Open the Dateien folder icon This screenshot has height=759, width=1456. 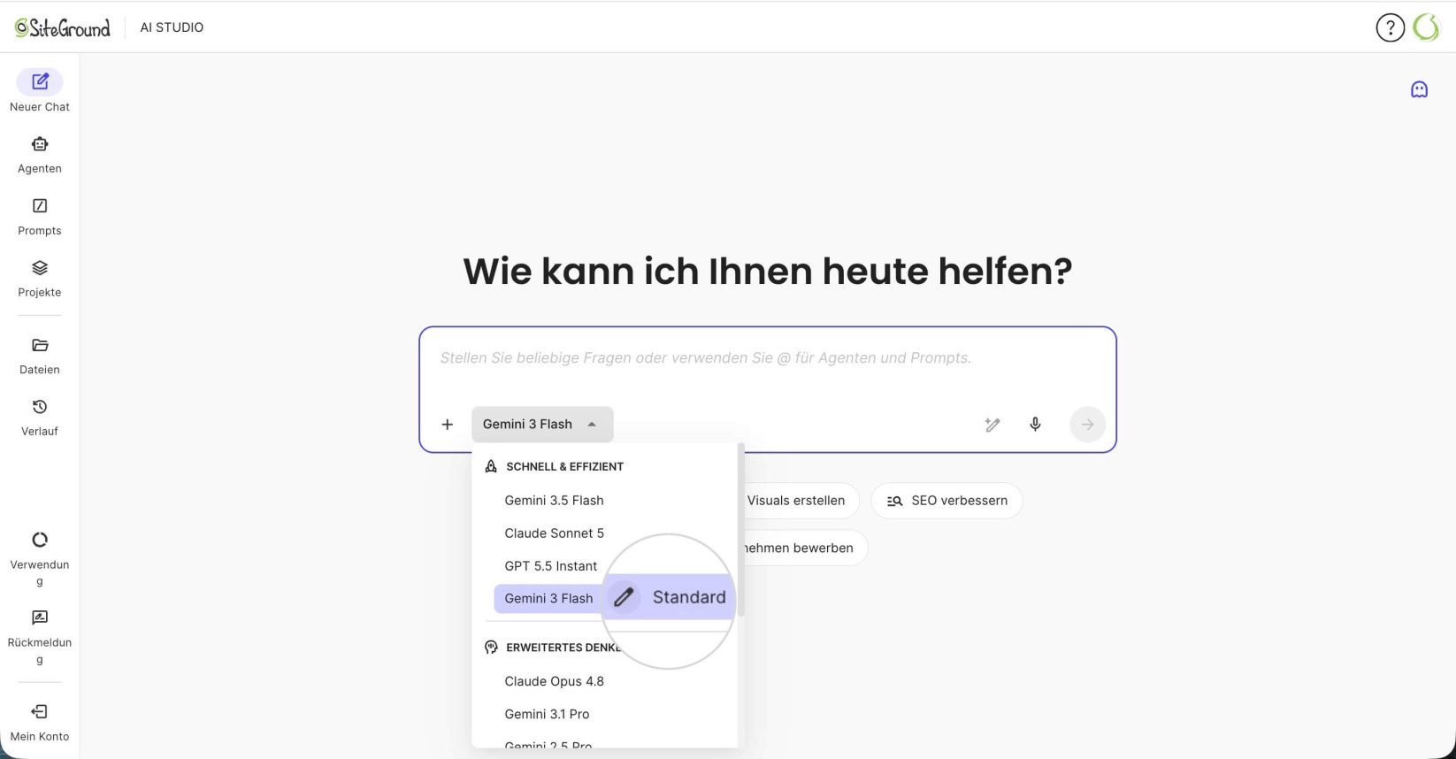click(x=40, y=345)
